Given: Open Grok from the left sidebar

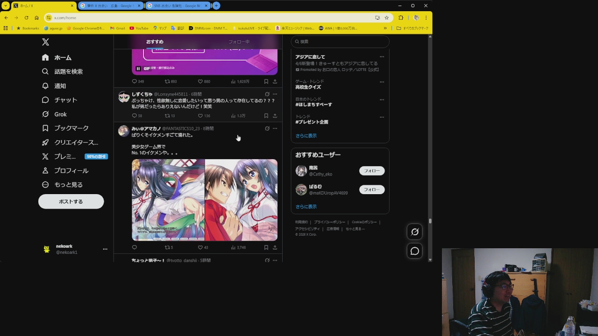Looking at the screenshot, I should click(x=60, y=114).
